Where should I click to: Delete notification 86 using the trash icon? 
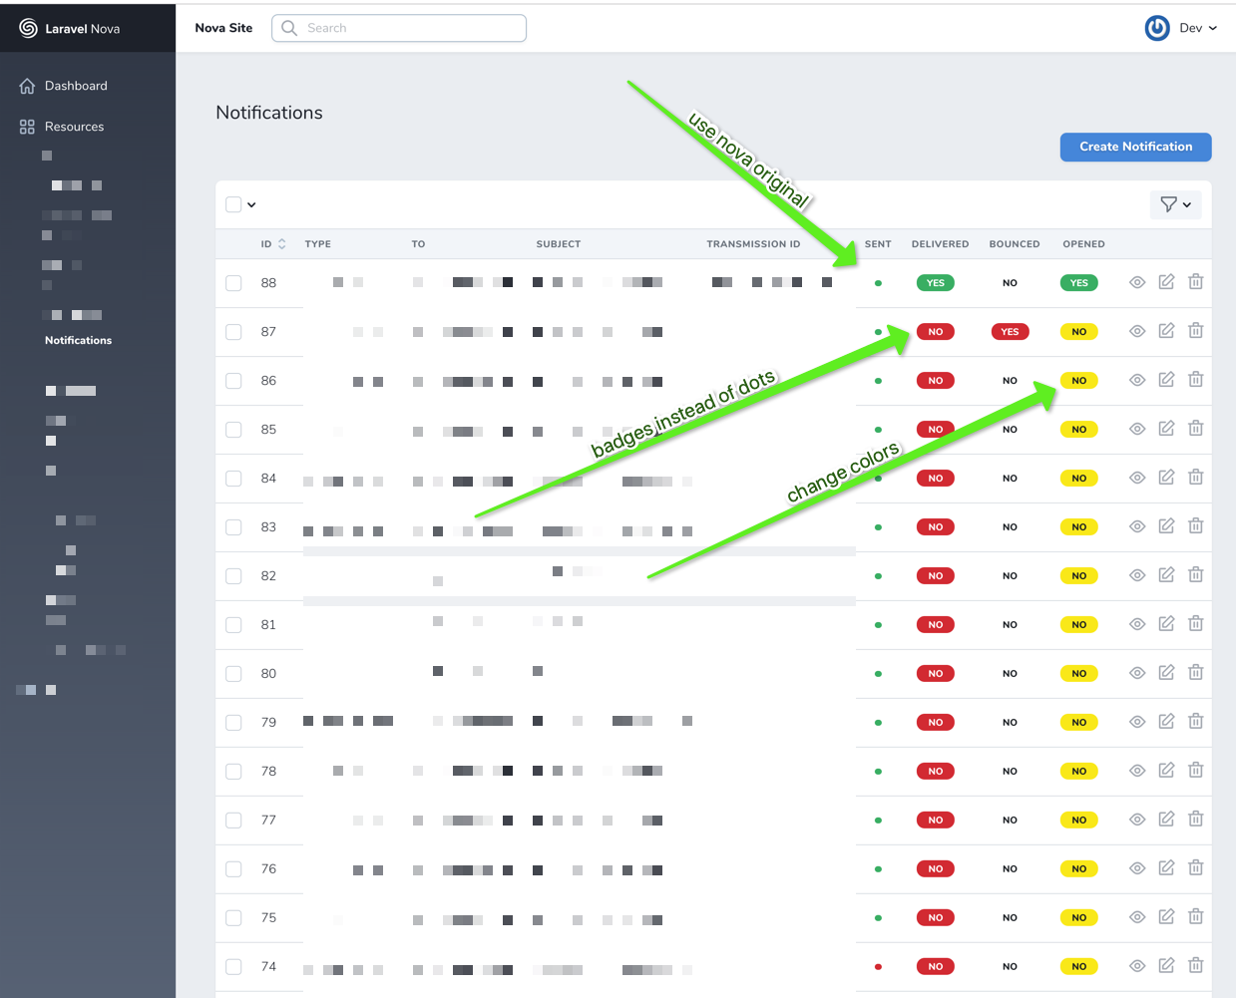coord(1195,380)
